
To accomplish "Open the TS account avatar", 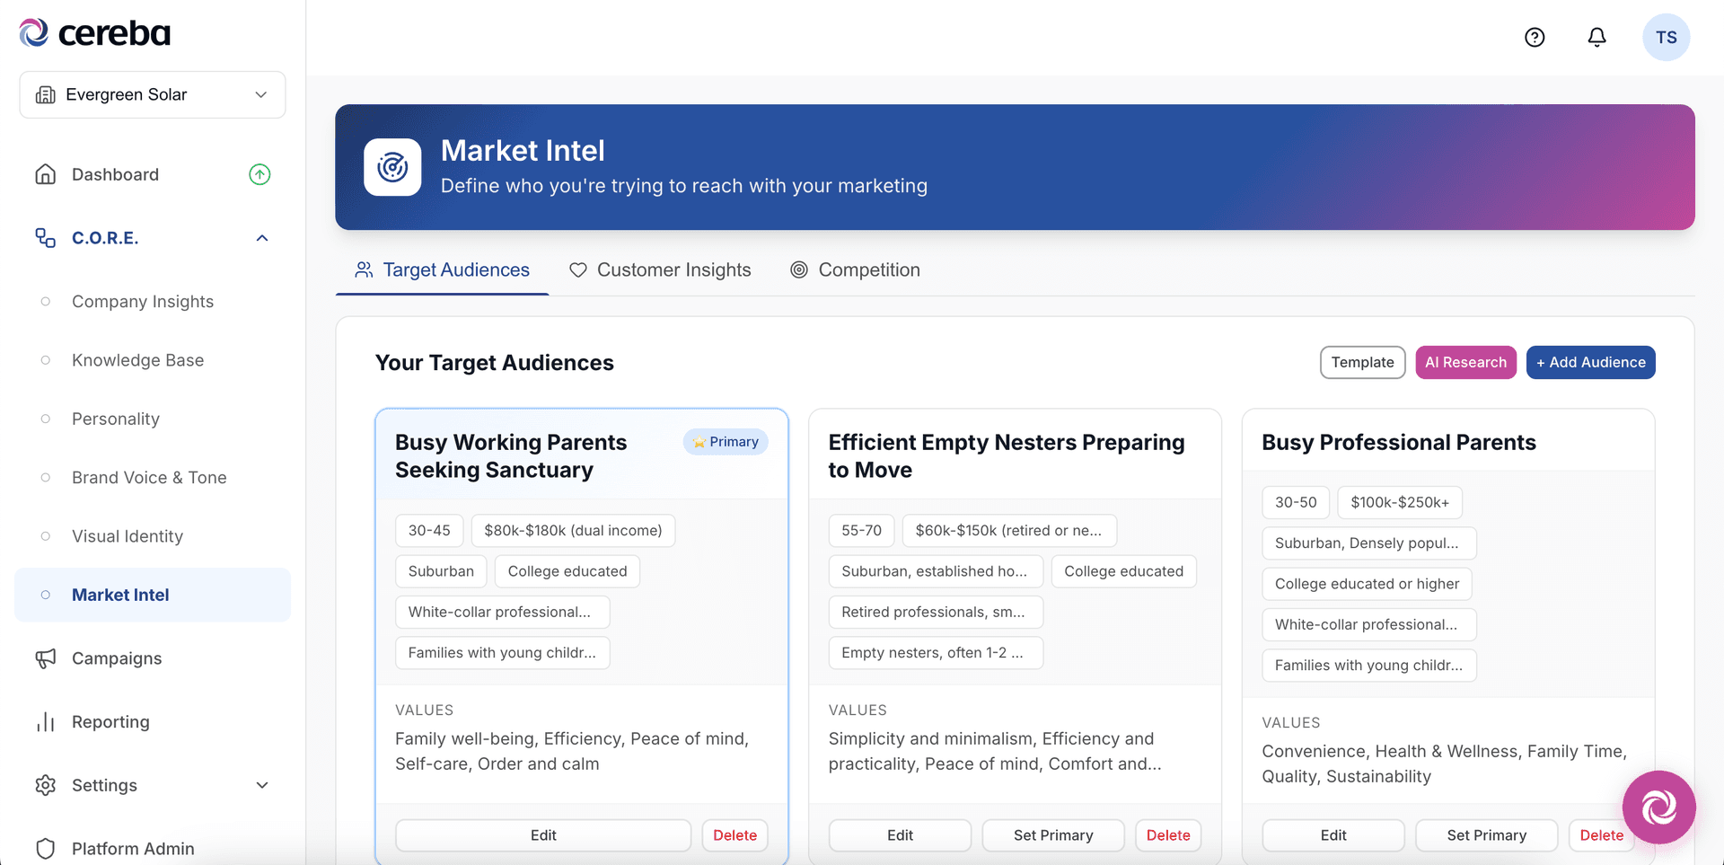I will pos(1667,37).
